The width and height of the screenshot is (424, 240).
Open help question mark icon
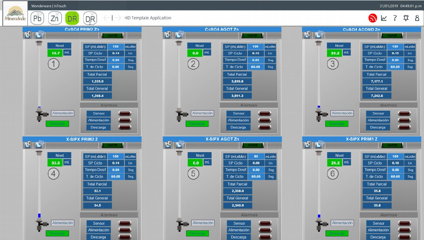tap(395, 18)
